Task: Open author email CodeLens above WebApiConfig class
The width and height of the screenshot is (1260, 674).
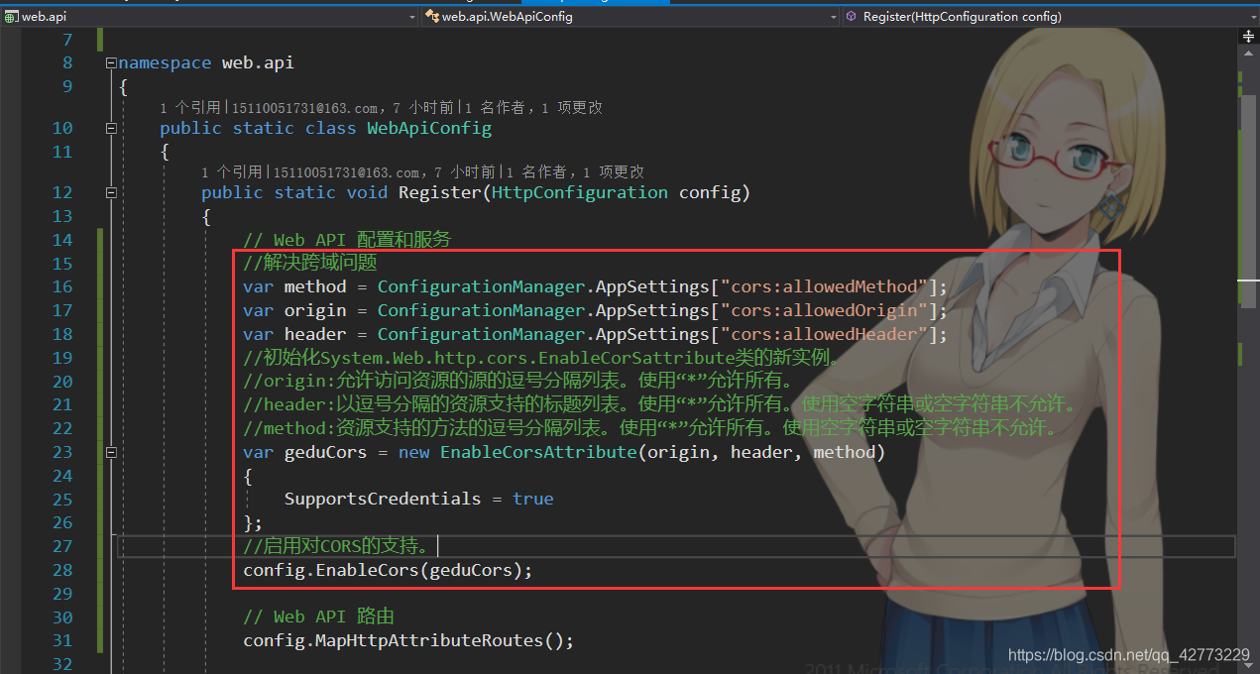Action: [344, 107]
